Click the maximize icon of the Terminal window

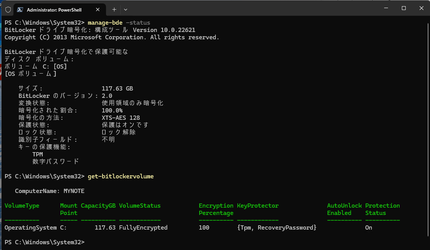(403, 8)
